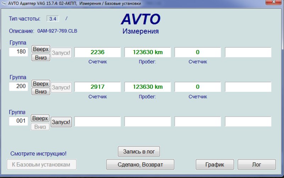Click the Измерения heading
The width and height of the screenshot is (284, 178).
141,31
